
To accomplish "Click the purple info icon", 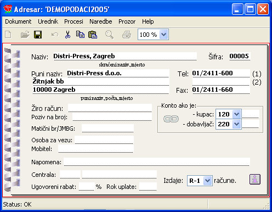I will (x=255, y=179).
